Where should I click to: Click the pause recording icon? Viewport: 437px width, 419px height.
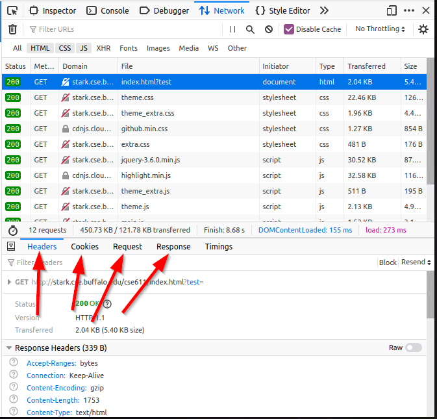pos(232,29)
